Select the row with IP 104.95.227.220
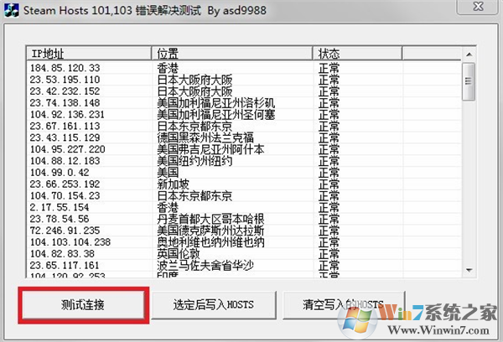This screenshot has height=342, width=503. click(x=244, y=149)
